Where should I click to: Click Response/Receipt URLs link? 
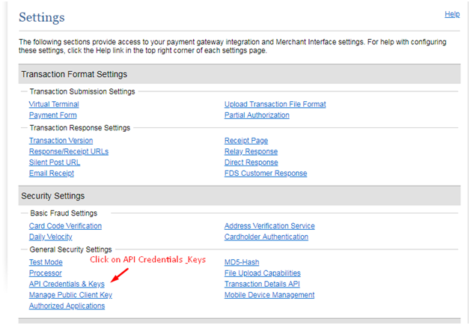click(69, 151)
